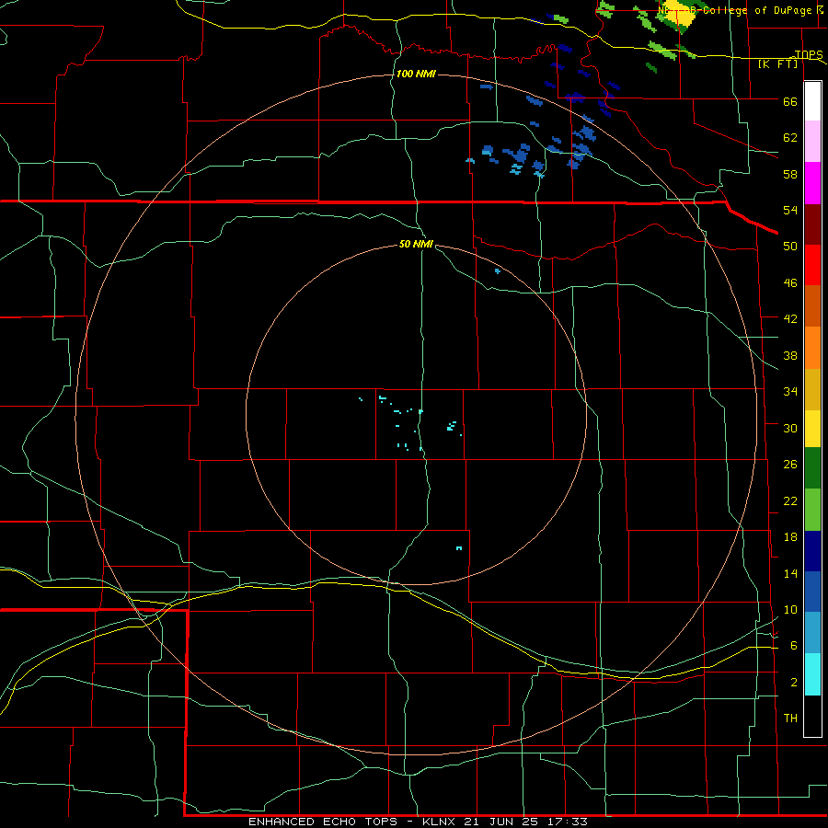Click the legend value '26'
This screenshot has width=828, height=828.
pyautogui.click(x=790, y=465)
